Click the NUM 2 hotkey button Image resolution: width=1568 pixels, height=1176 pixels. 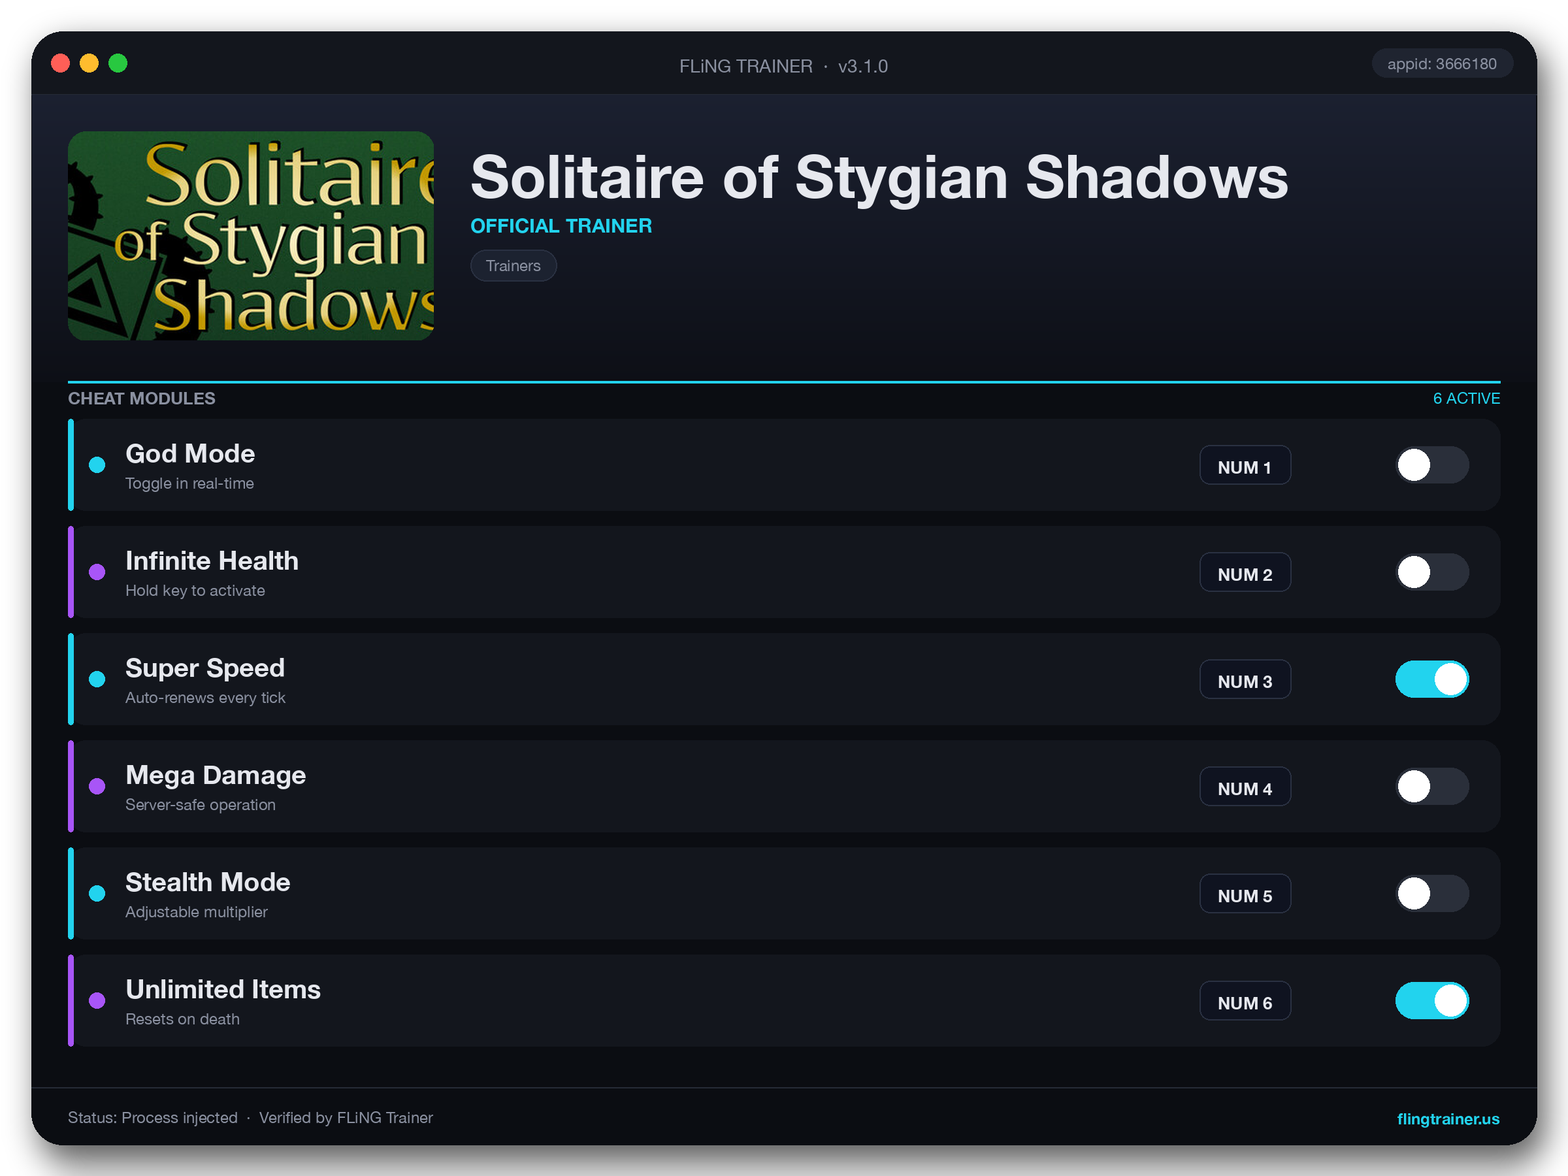tap(1245, 572)
